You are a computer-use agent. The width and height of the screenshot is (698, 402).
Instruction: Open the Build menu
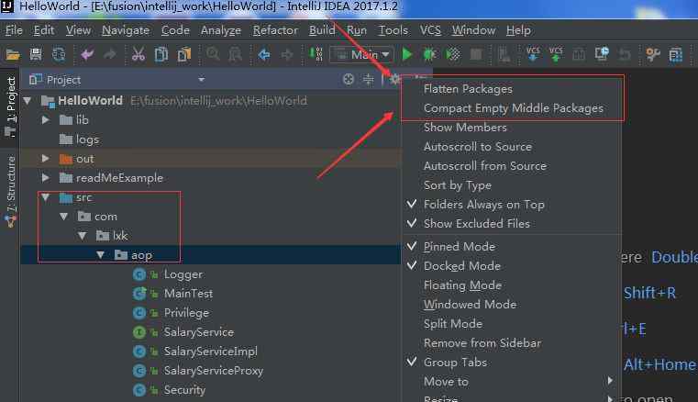click(322, 30)
